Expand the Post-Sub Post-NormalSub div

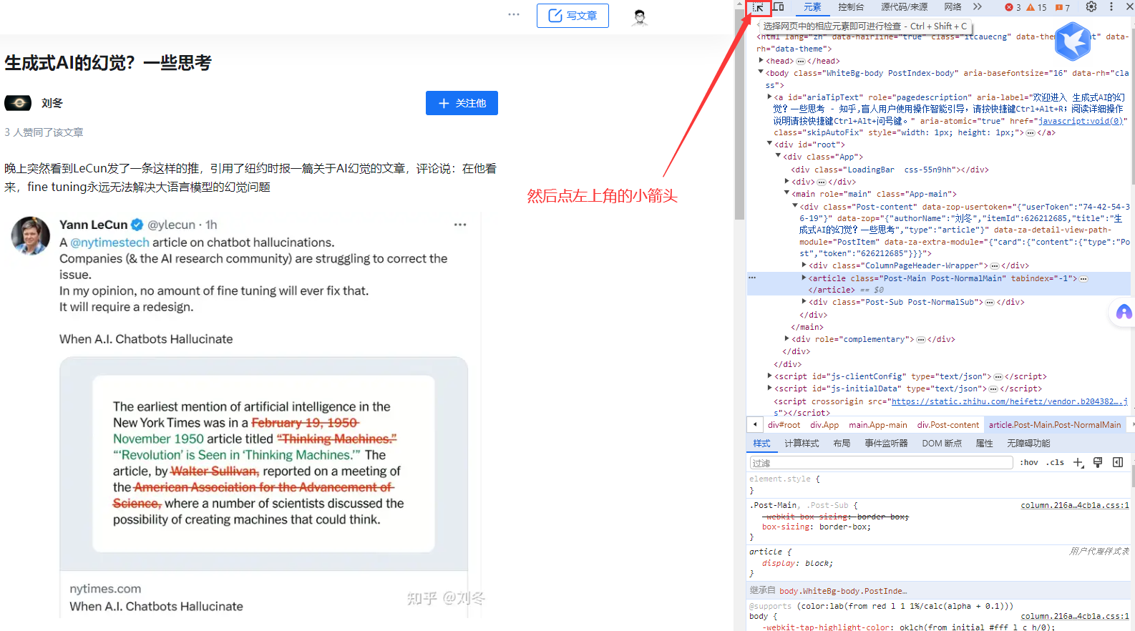pyautogui.click(x=804, y=301)
